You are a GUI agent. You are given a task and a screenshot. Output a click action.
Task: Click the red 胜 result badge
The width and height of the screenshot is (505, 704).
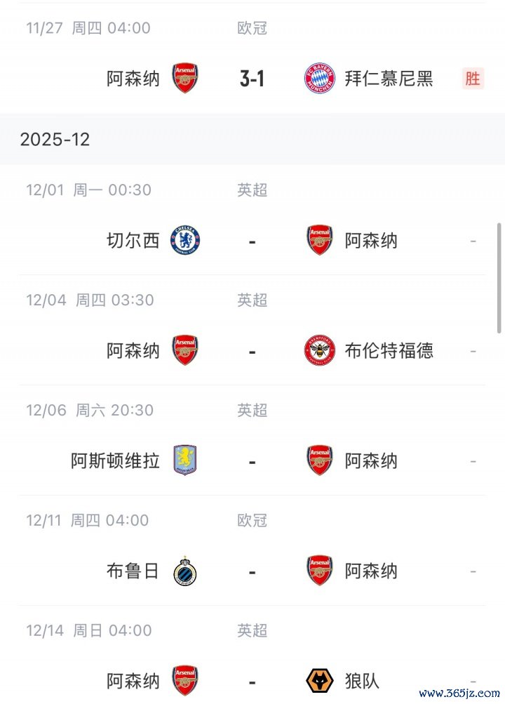click(473, 79)
